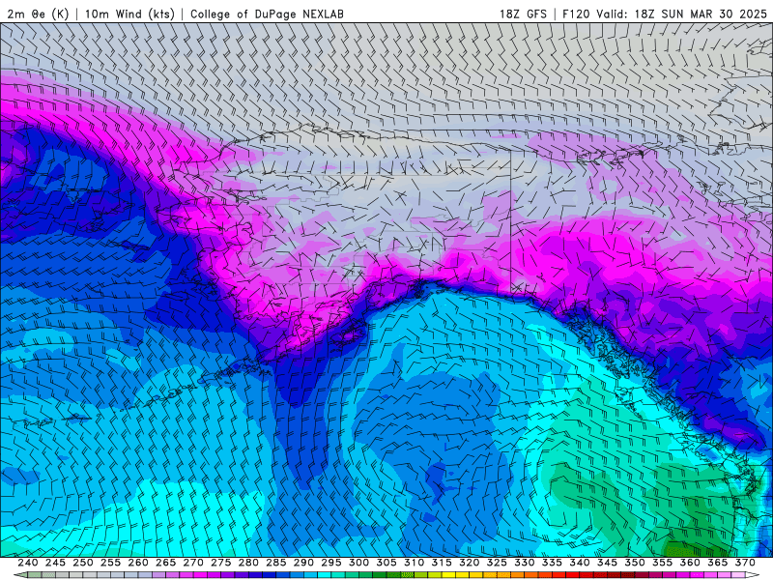Click the "10m Wind (kts)" header label
Viewport: 773px width, 580px height.
click(130, 14)
